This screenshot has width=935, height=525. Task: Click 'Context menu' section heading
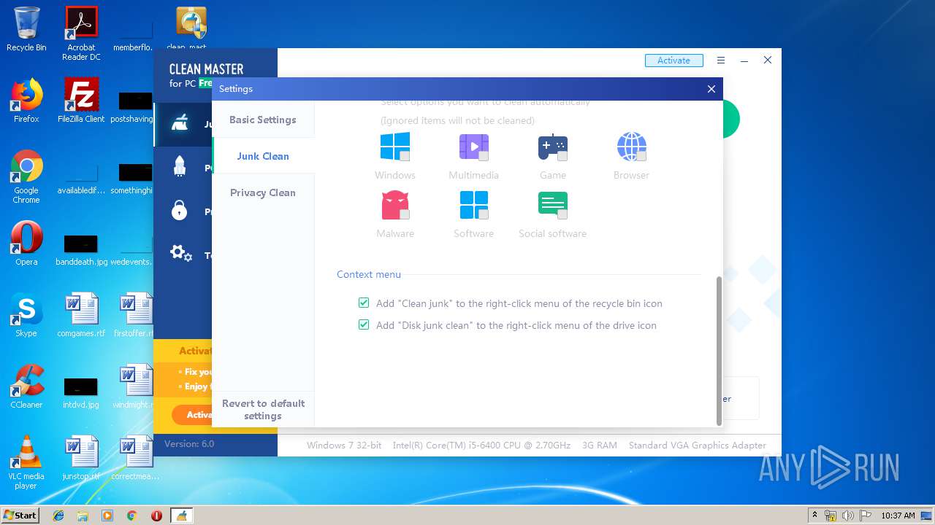(x=369, y=274)
